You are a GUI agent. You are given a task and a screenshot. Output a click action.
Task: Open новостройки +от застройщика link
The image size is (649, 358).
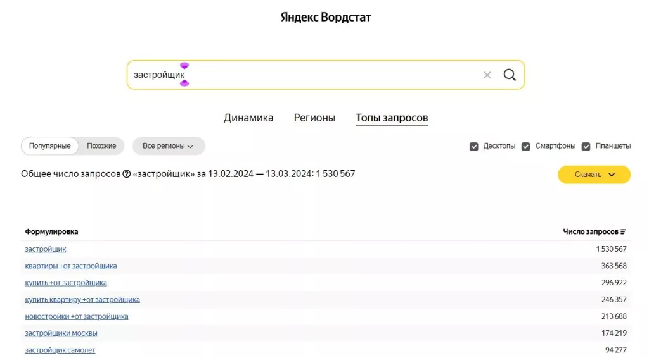click(x=77, y=316)
